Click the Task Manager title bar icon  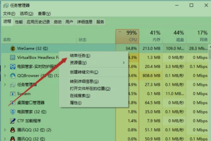[6, 6]
